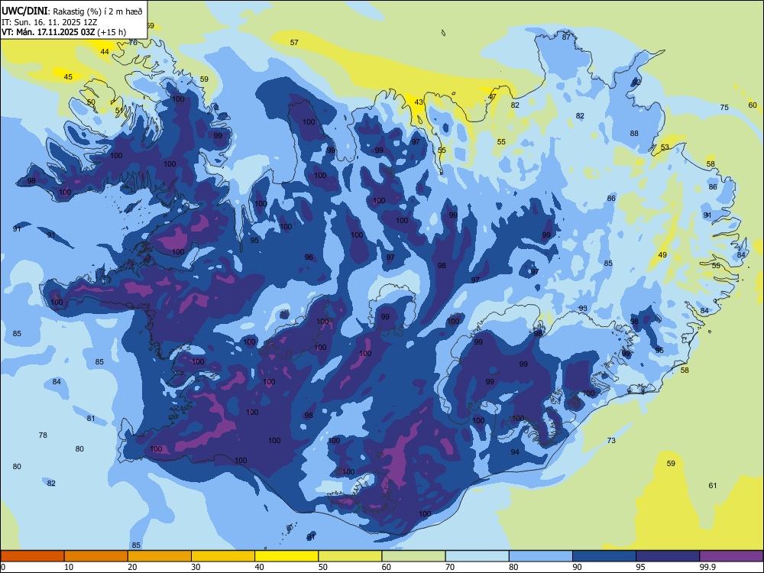Click the 'VT: Mán. 17.11.2025 03Z (+15 h)' line
The height and width of the screenshot is (573, 764).
pyautogui.click(x=63, y=32)
